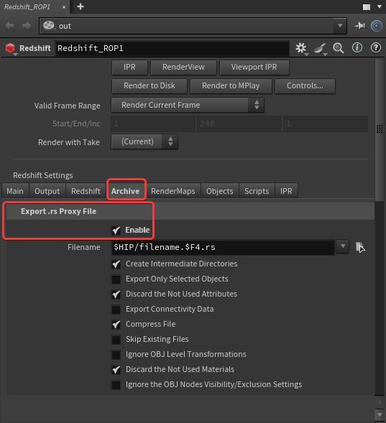Click the back navigation arrow
Screen dimensions: 386x423
9,26
